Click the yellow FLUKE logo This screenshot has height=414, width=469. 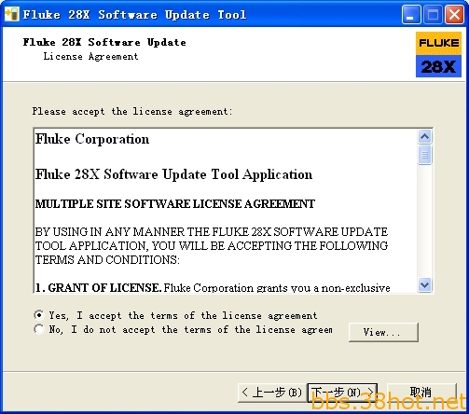[x=438, y=43]
